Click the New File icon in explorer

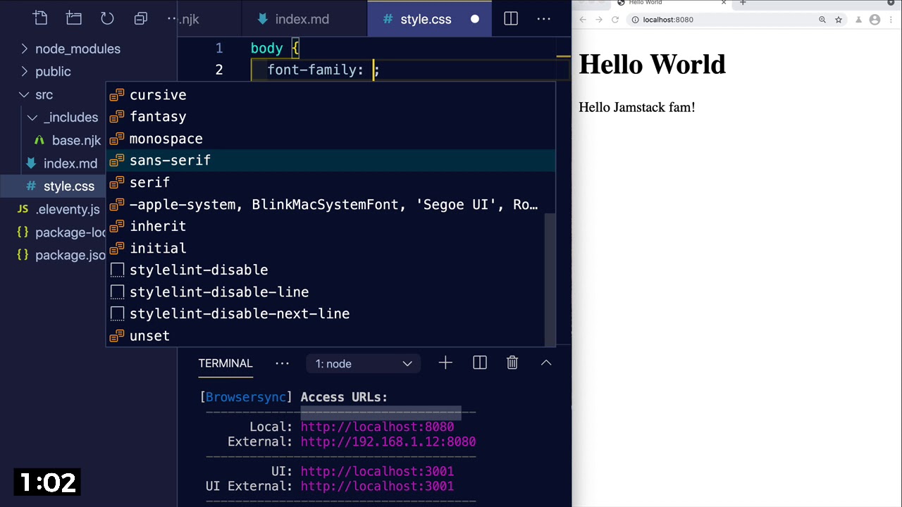click(40, 19)
